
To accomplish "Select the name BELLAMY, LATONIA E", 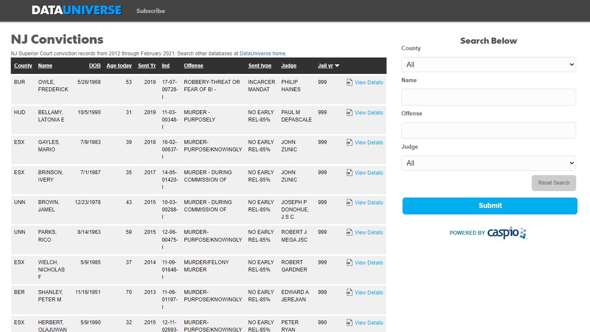I will coord(51,116).
